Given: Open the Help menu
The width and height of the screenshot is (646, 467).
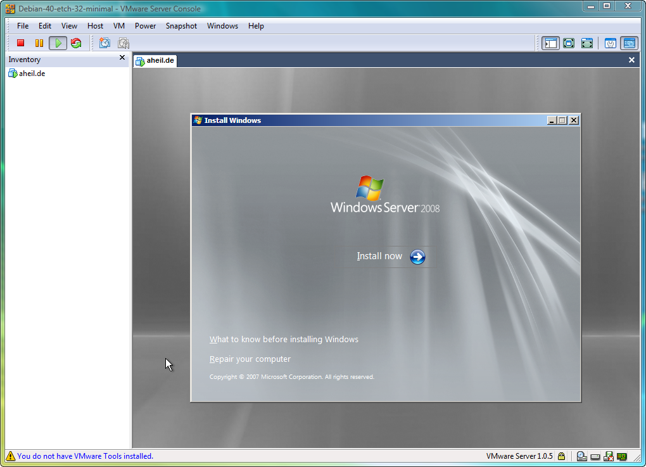Looking at the screenshot, I should coord(256,26).
